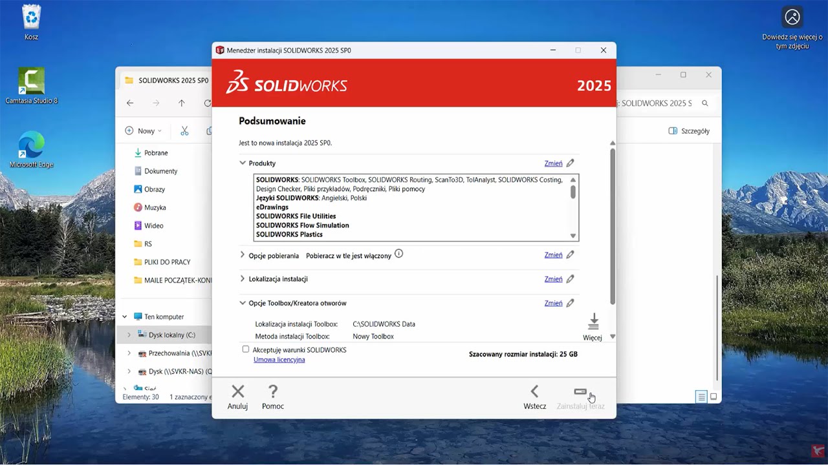Click pencil icon next to Opcje Toolbox/Kreatora otworów
Viewport: 828px width, 465px height.
[570, 303]
